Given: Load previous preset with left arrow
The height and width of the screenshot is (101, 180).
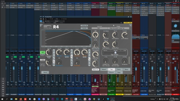Looking at the screenshot, I should (48, 21).
